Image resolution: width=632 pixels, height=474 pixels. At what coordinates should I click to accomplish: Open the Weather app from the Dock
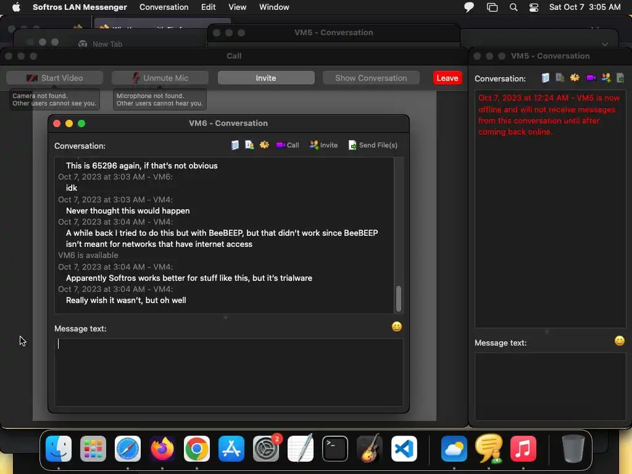coord(454,449)
